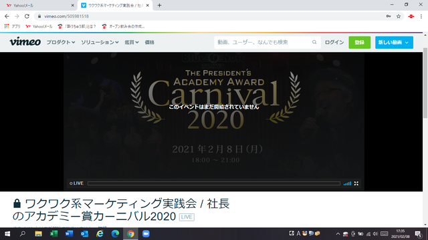Click the Vimeo logo
Viewport: 428px width, 240px height.
click(x=25, y=42)
